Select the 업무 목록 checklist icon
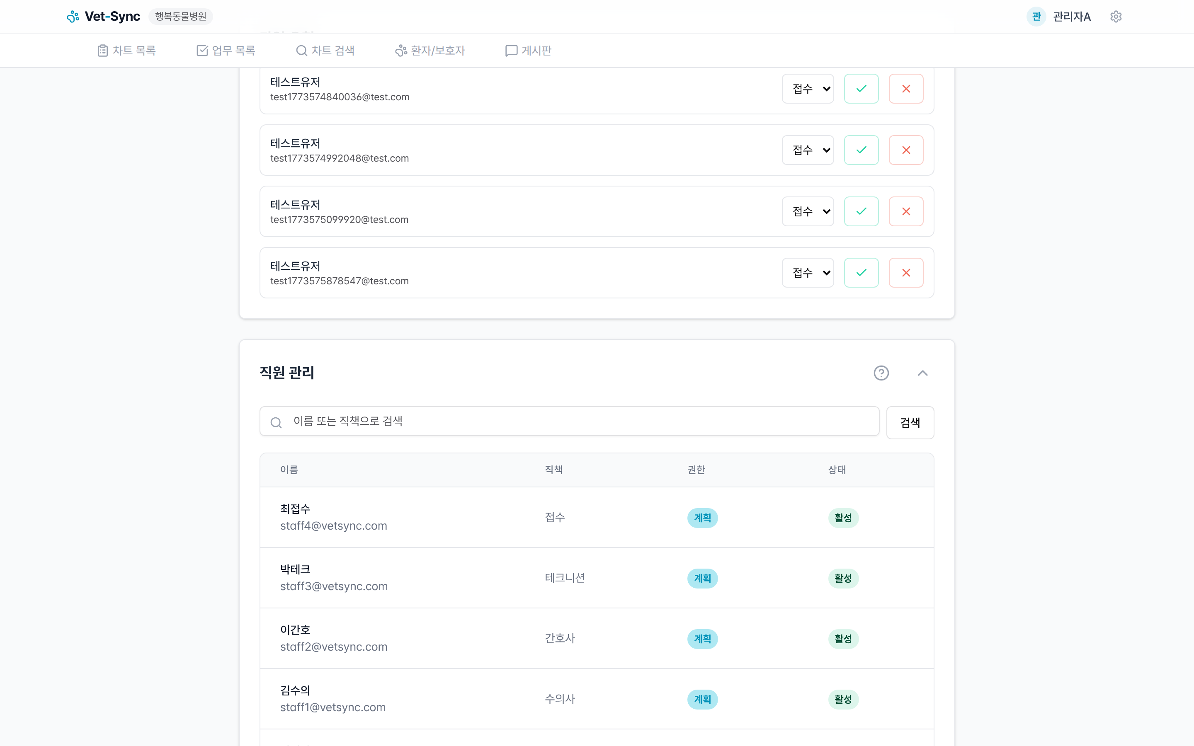 click(203, 50)
